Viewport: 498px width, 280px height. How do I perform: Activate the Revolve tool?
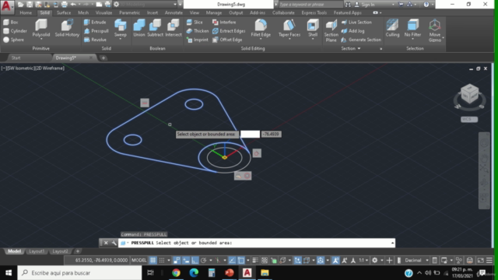95,40
